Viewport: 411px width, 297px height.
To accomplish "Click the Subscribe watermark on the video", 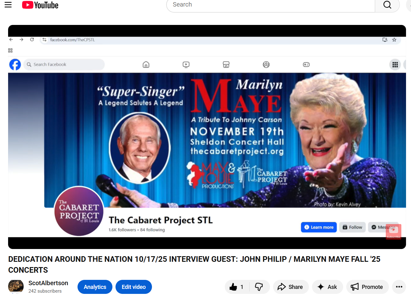I will [393, 232].
